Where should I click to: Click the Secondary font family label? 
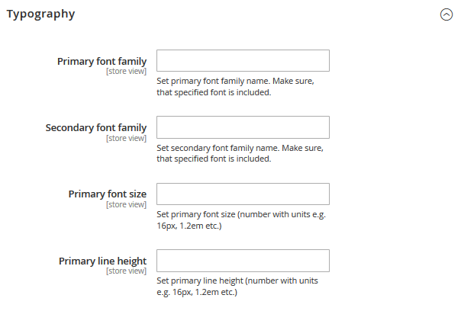click(96, 128)
